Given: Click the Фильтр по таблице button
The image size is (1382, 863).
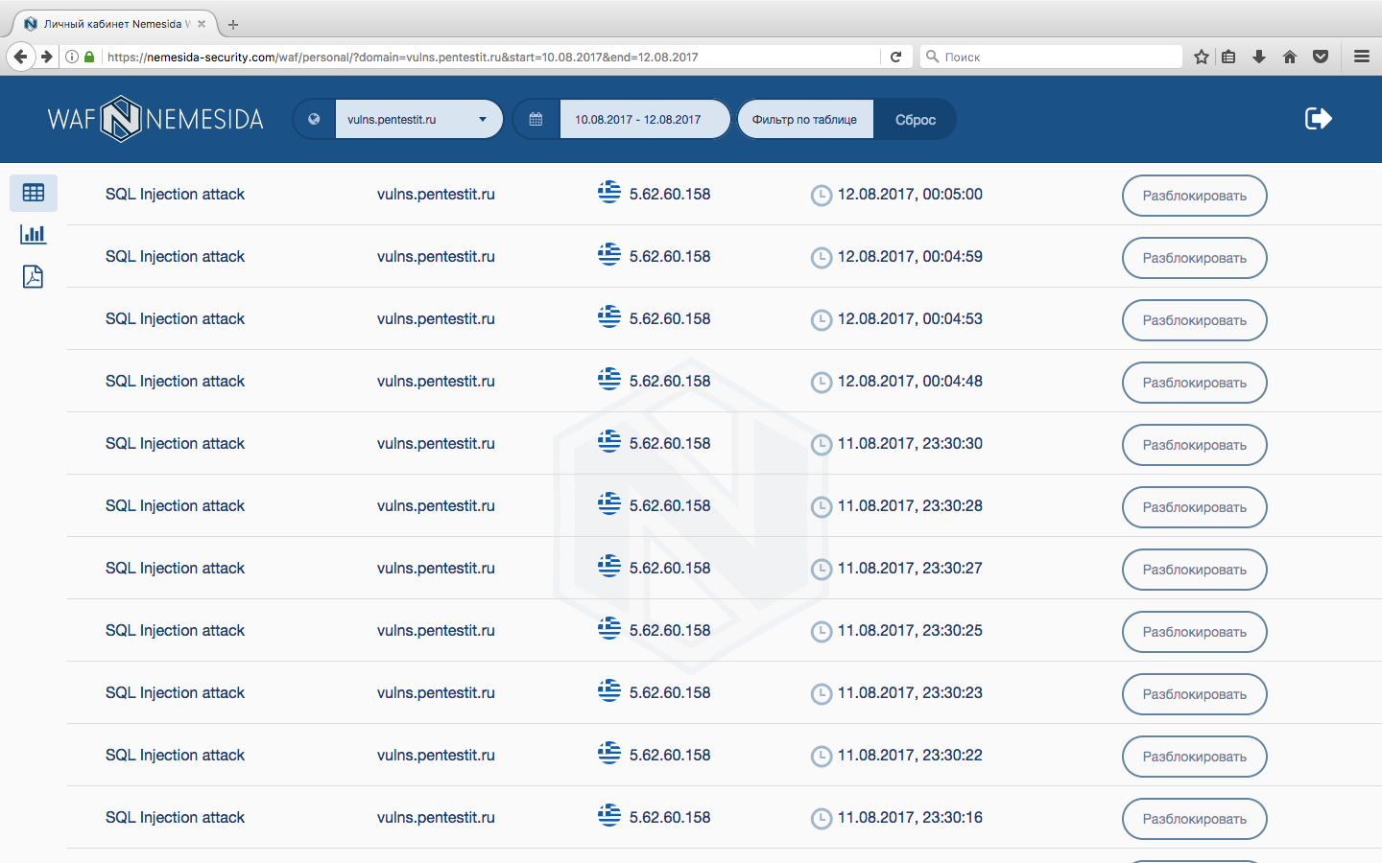Looking at the screenshot, I should click(x=805, y=120).
